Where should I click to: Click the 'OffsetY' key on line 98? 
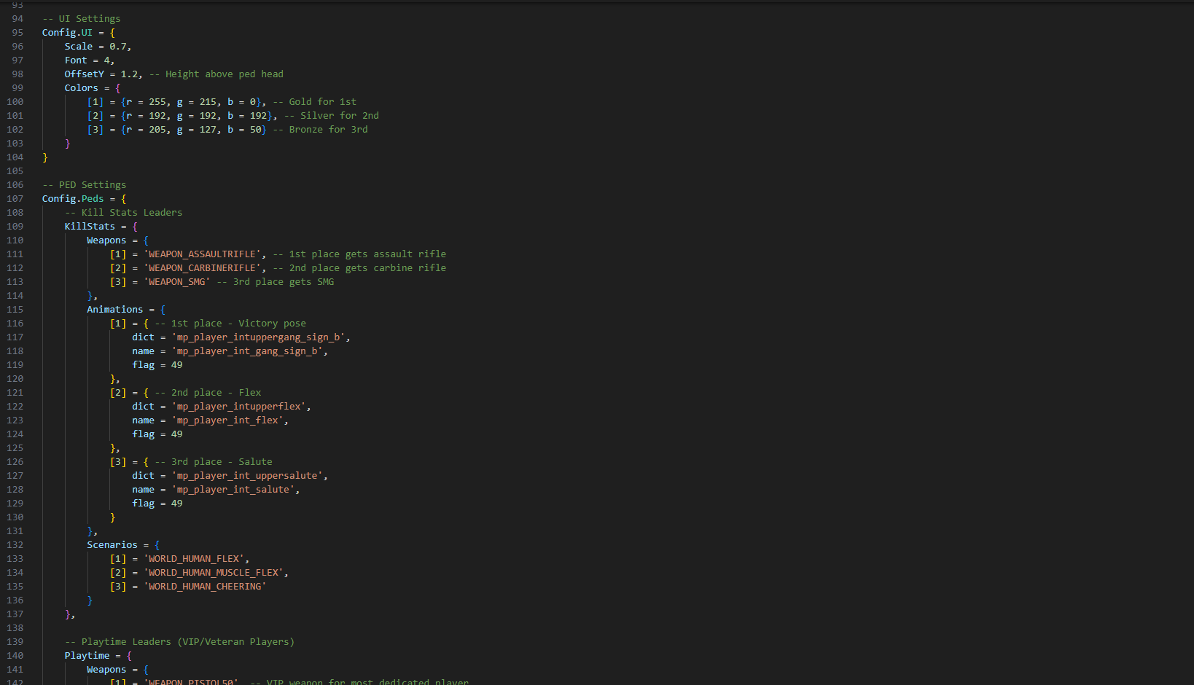[x=85, y=74]
